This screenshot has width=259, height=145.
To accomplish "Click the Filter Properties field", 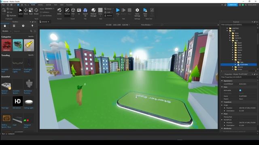I will click(x=239, y=77).
